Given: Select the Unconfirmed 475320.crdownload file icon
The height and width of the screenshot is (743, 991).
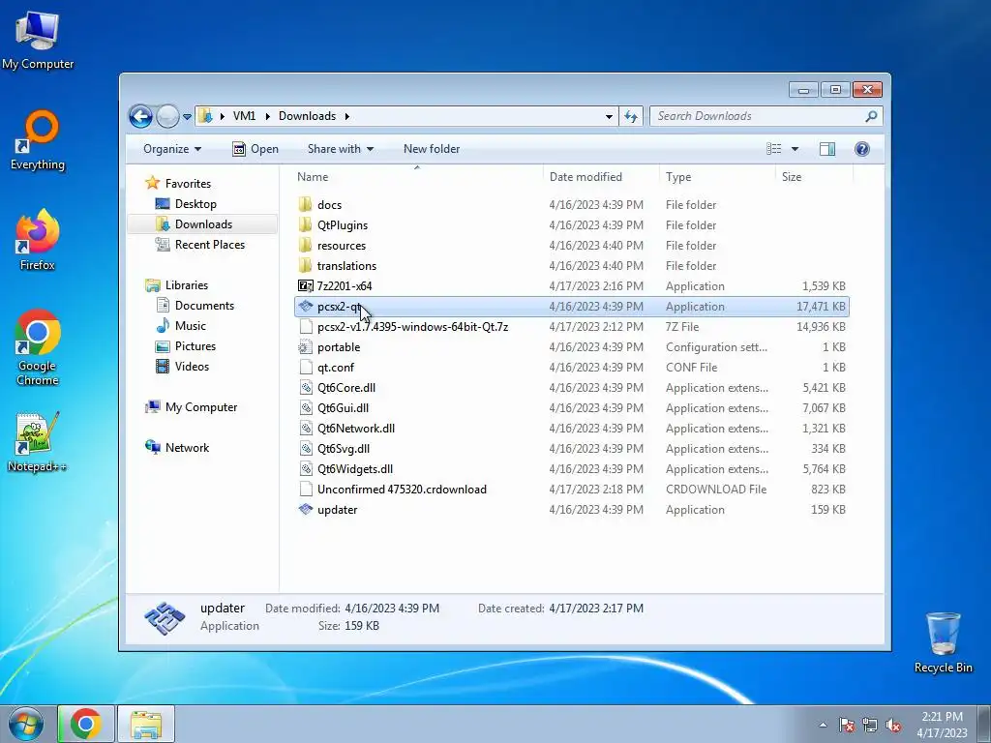Looking at the screenshot, I should click(x=306, y=489).
